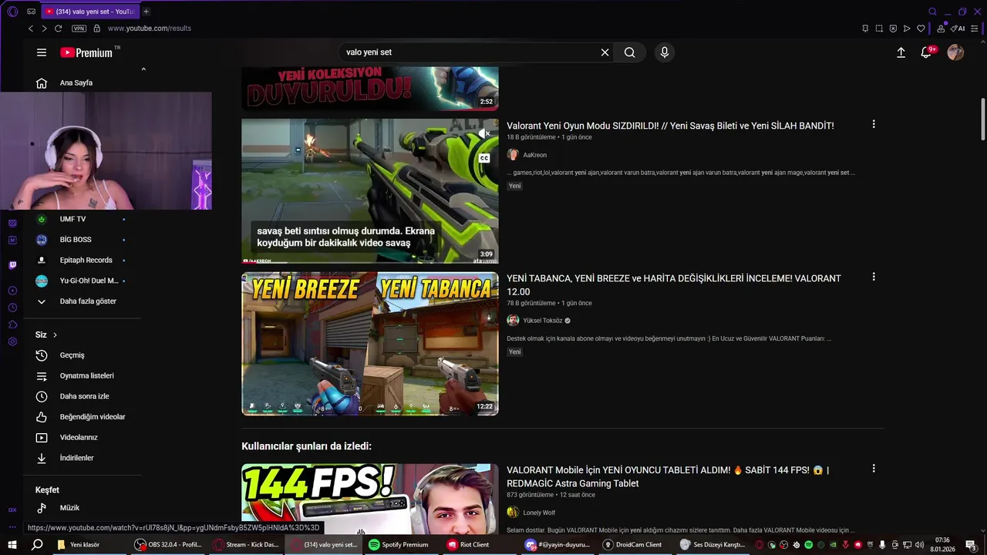Open Valorant Yeni Oyun Modu SIZDIRILDI video title
Viewport: 987px width, 555px height.
[x=670, y=126]
